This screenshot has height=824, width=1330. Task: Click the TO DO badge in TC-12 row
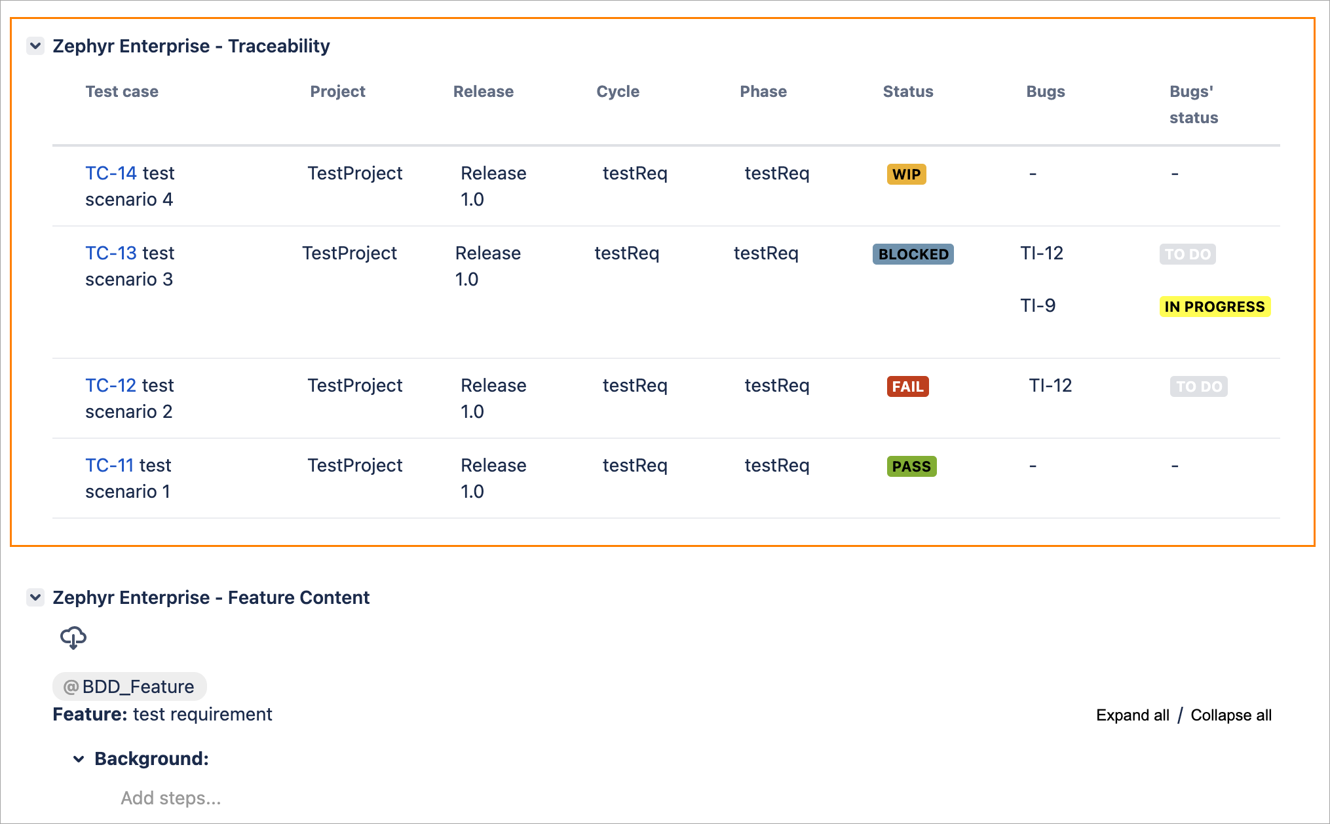pos(1198,386)
